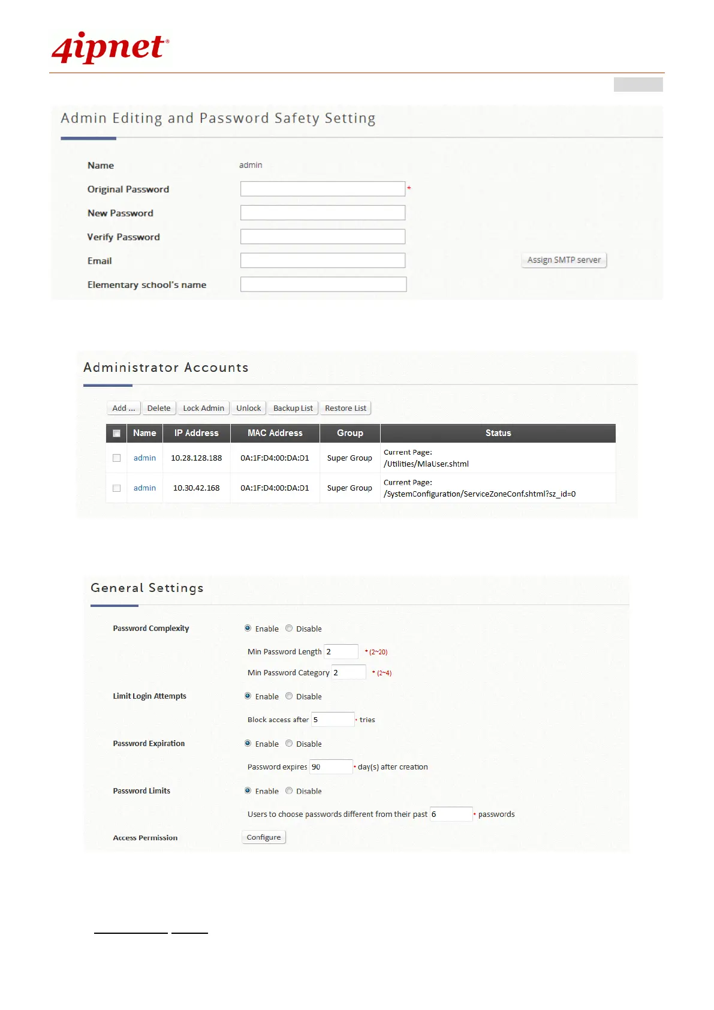The image size is (714, 1010).
Task: Click the New Password input field
Action: (323, 213)
